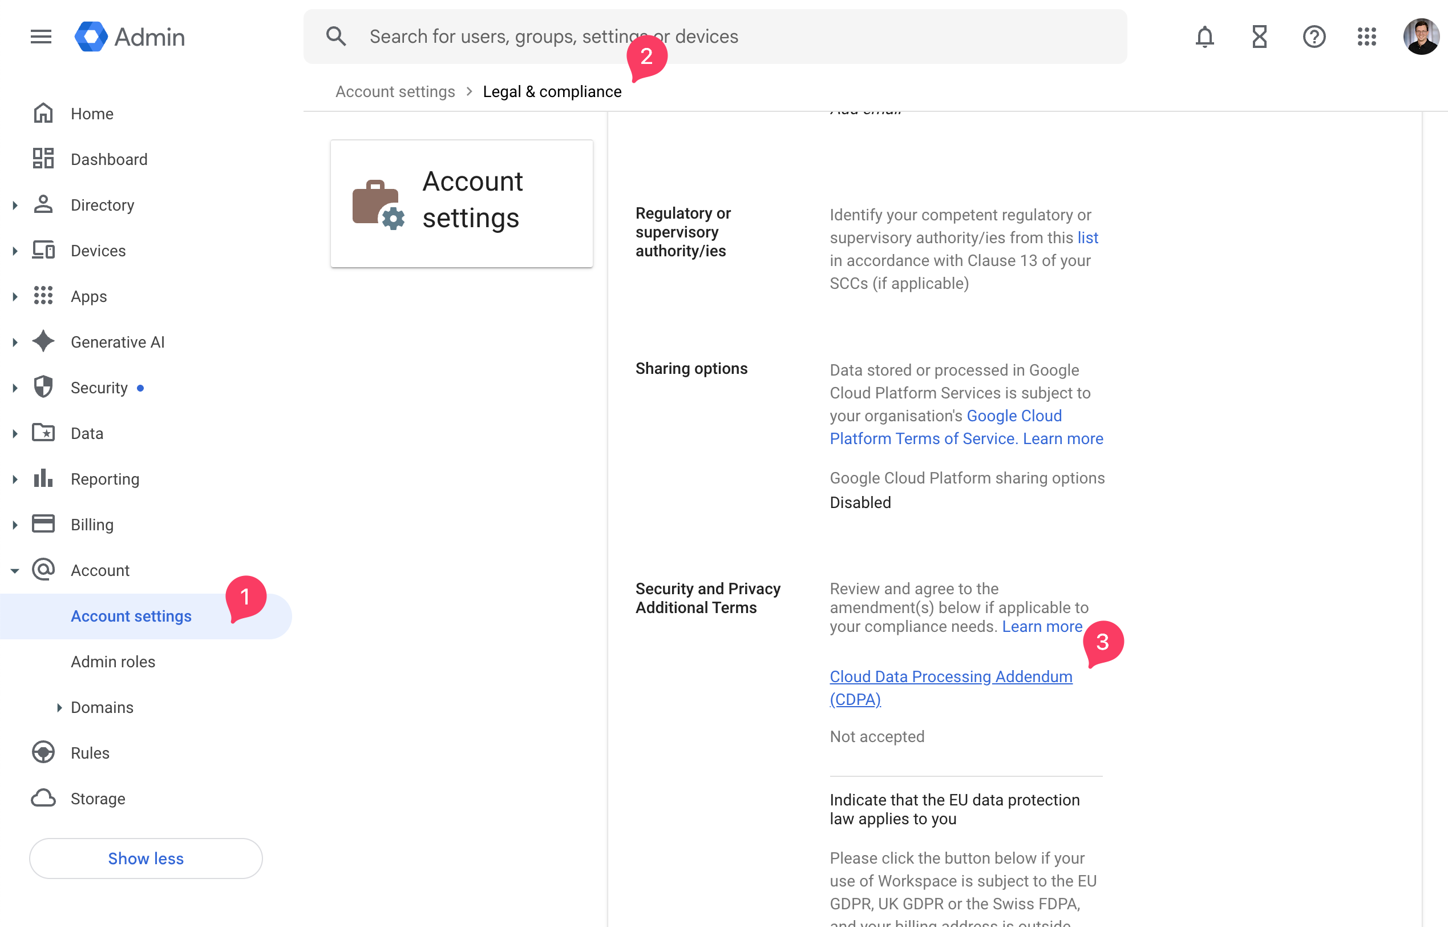Open the main menu hamburger icon
This screenshot has height=927, width=1448.
pyautogui.click(x=41, y=37)
